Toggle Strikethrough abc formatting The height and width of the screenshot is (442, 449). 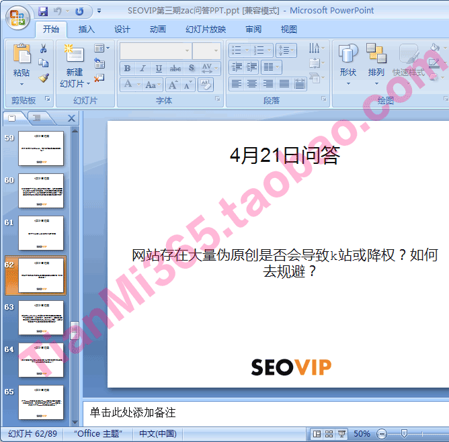(x=175, y=69)
